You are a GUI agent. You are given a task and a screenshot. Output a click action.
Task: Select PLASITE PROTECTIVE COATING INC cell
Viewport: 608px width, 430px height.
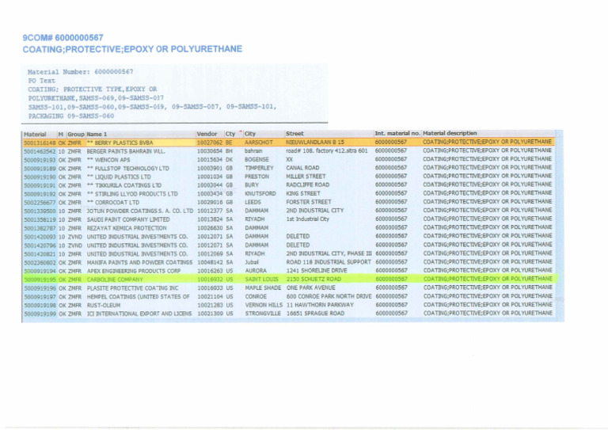pos(132,288)
